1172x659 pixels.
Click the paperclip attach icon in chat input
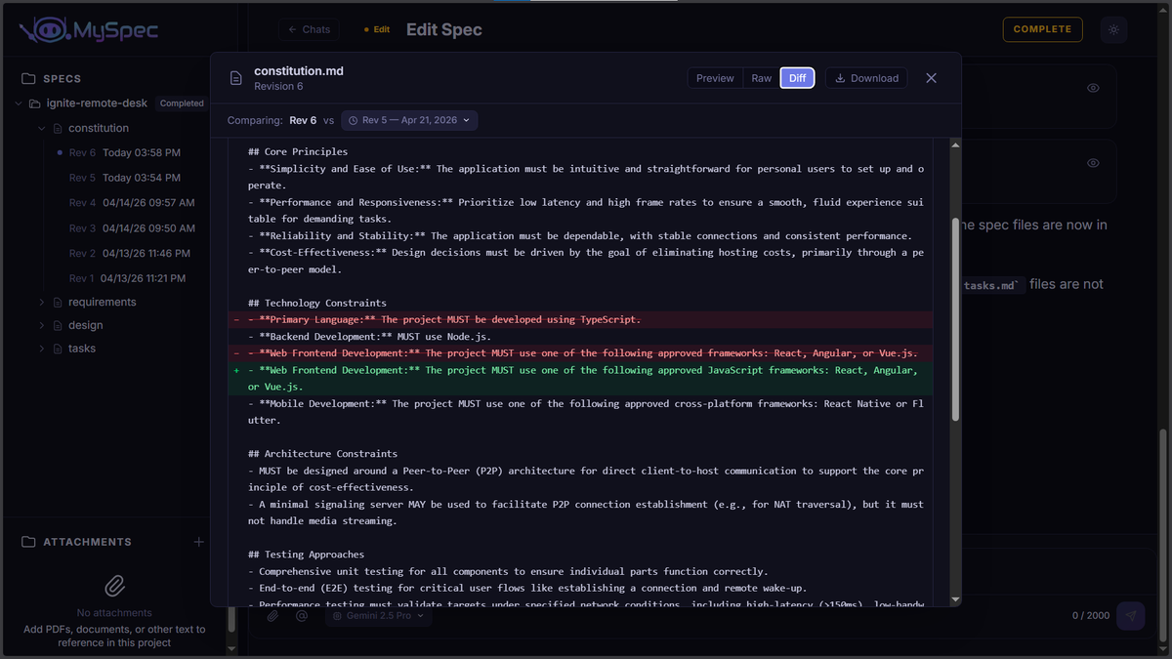tap(273, 616)
